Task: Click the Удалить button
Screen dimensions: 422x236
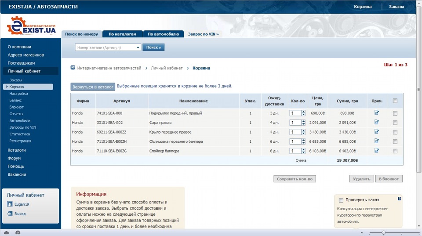Action: pos(361,179)
